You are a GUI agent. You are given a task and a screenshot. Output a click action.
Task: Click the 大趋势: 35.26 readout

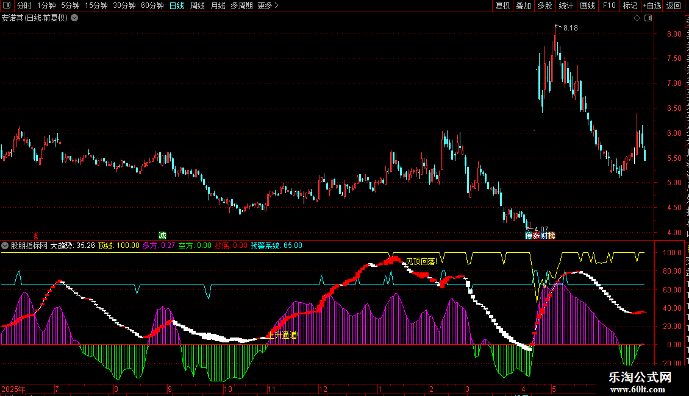tap(73, 246)
